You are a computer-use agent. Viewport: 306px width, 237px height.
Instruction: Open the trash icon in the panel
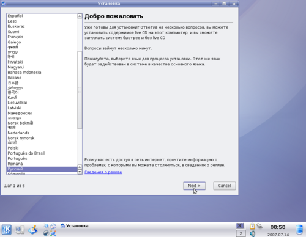pyautogui.click(x=299, y=230)
